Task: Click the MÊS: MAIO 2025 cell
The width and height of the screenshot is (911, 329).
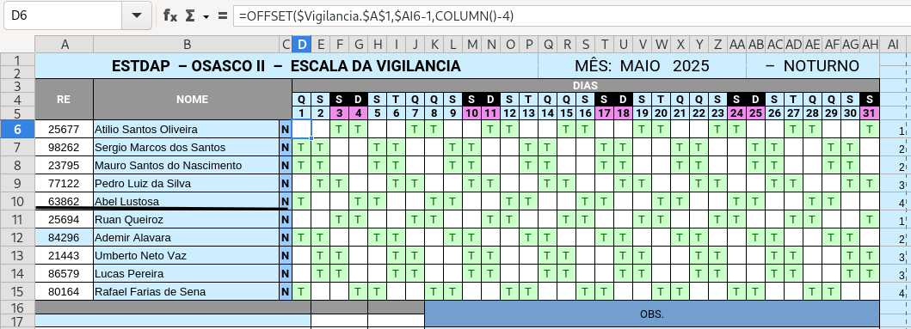Action: pyautogui.click(x=642, y=65)
